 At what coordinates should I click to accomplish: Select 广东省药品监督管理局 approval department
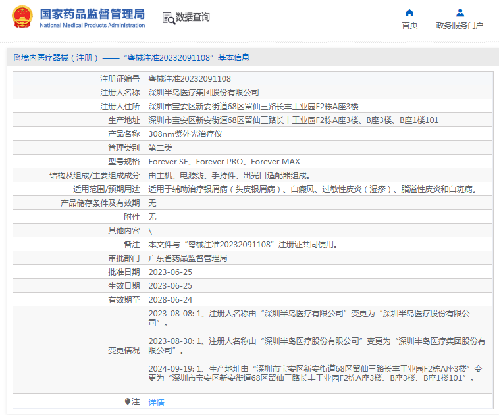click(x=188, y=258)
